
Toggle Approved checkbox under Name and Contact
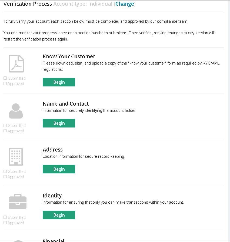(x=5, y=131)
